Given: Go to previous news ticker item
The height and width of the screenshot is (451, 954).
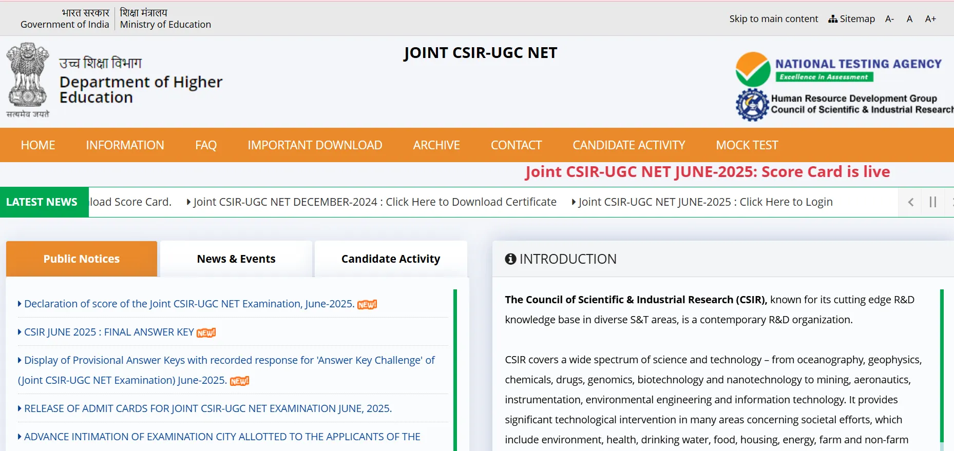Looking at the screenshot, I should pos(910,202).
